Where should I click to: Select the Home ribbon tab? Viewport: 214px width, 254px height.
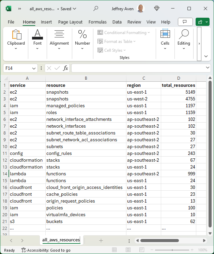click(x=29, y=22)
